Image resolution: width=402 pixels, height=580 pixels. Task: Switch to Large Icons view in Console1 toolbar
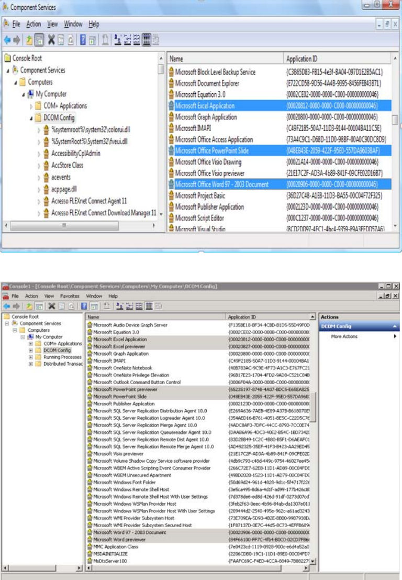tap(120, 307)
